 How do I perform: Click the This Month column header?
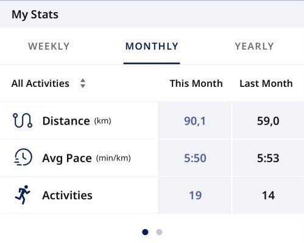coord(196,83)
